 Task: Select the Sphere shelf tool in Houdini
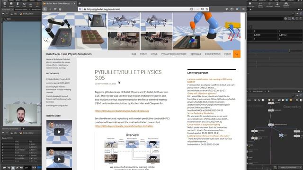tap(11, 4)
